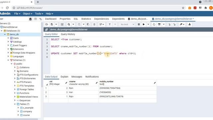Click the Explain analyze icon
The height and width of the screenshot is (120, 213).
tap(159, 24)
